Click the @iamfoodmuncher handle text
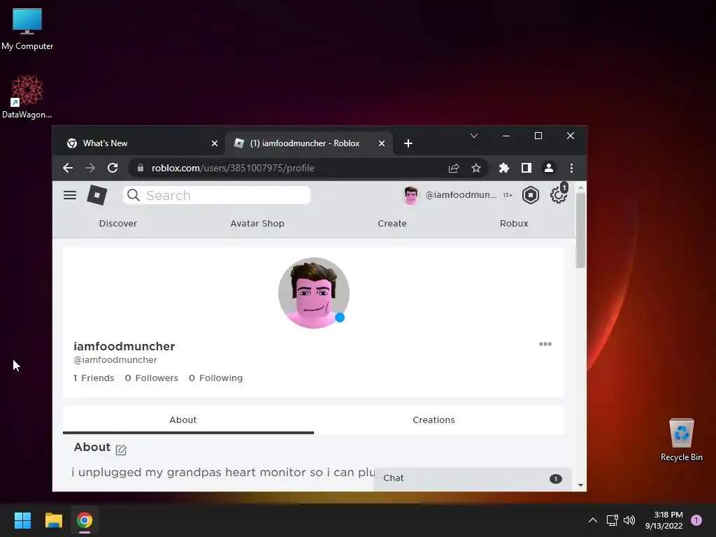The width and height of the screenshot is (716, 537). coord(115,360)
